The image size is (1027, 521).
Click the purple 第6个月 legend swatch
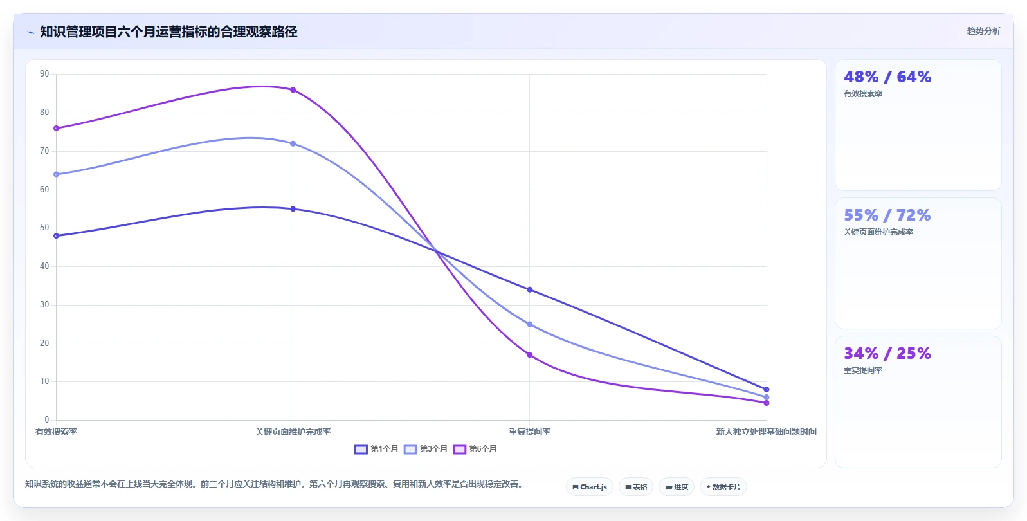pos(459,450)
